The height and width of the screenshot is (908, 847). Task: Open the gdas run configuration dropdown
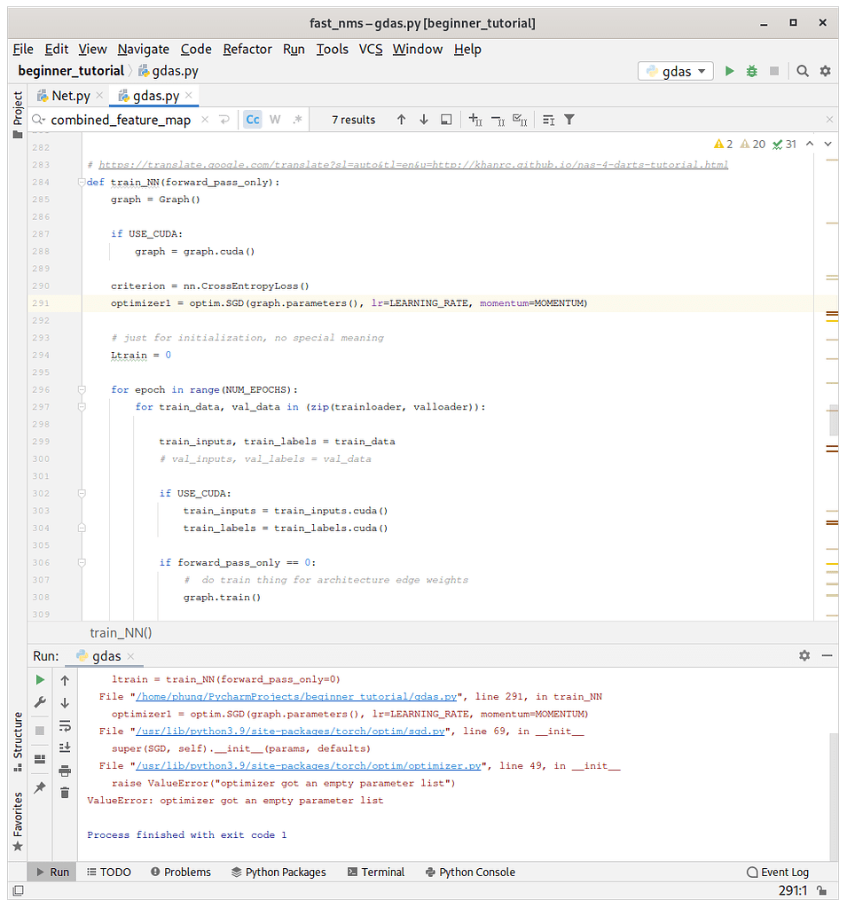click(x=676, y=71)
